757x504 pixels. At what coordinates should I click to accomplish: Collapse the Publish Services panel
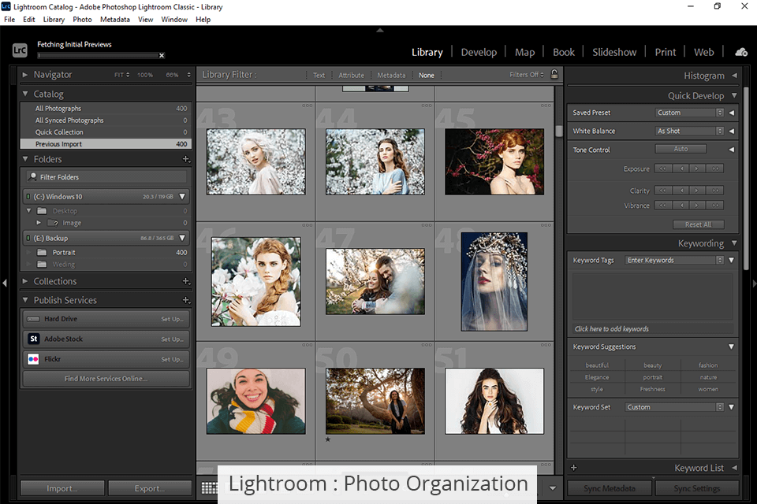tap(24, 299)
